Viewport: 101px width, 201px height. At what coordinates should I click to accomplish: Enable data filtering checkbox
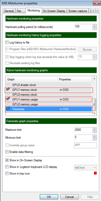pos(7,152)
